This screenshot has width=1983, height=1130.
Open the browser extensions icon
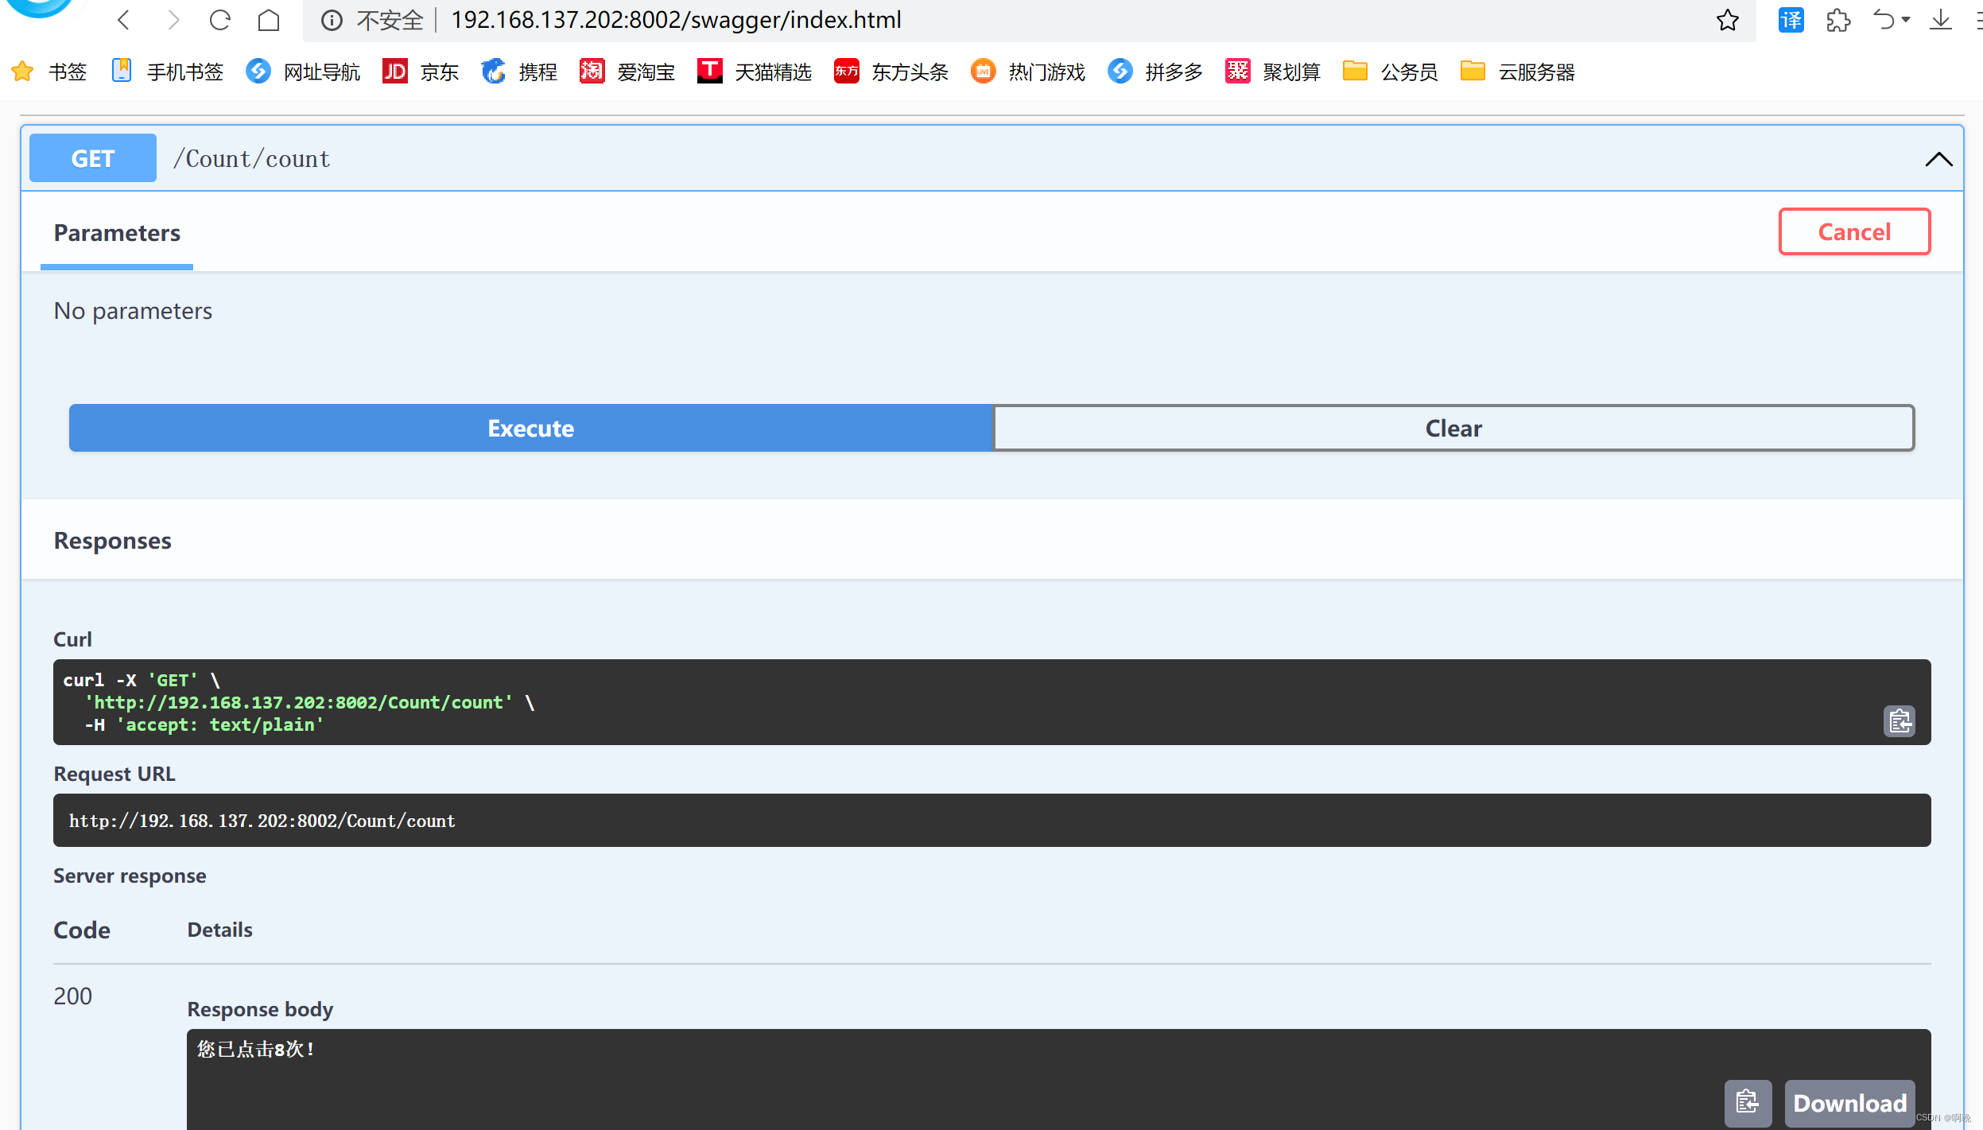(x=1838, y=20)
